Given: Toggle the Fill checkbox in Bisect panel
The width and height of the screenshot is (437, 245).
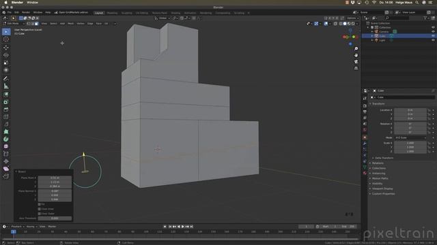Looking at the screenshot, I should pyautogui.click(x=40, y=204).
